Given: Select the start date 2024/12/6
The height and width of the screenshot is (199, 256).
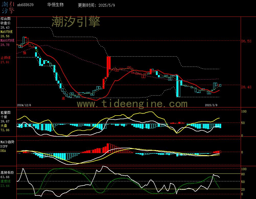Looking at the screenshot, I should (x=24, y=105).
